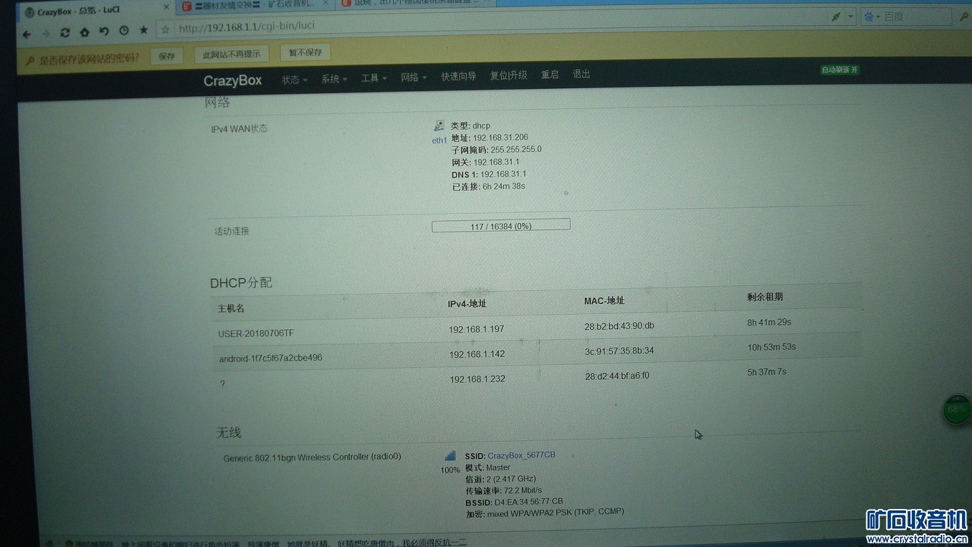Click 保存 to save the password
972x547 pixels.
(166, 56)
